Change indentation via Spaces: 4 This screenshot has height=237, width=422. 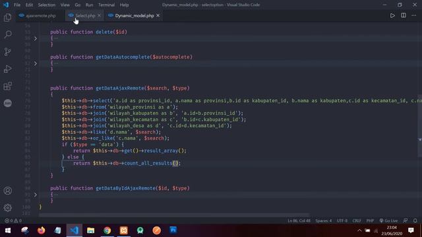[x=324, y=221]
